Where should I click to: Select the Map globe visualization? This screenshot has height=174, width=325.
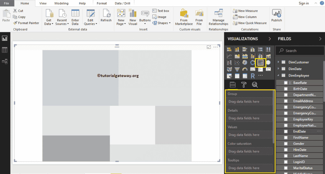coord(268,63)
